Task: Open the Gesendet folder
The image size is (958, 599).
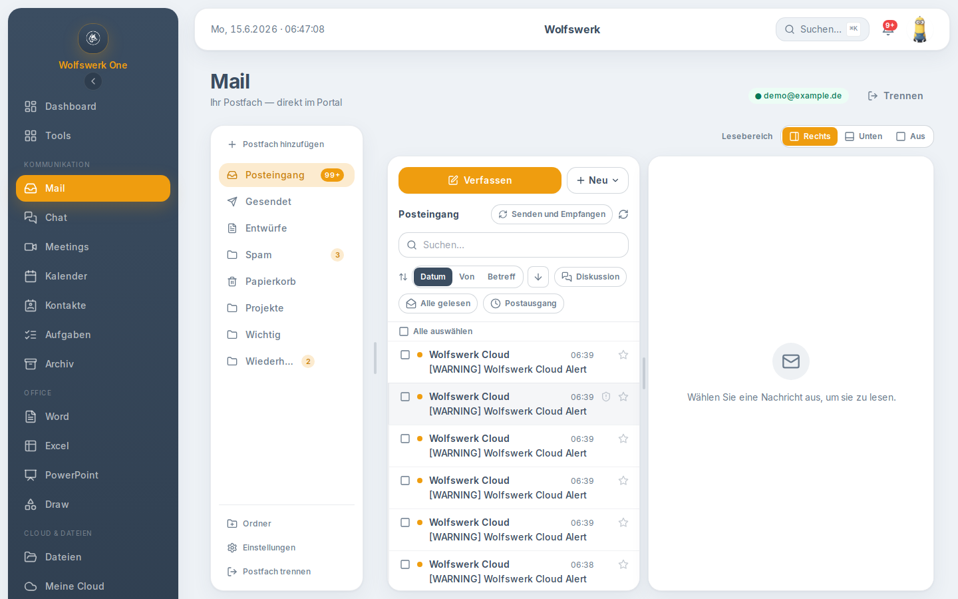Action: point(287,202)
